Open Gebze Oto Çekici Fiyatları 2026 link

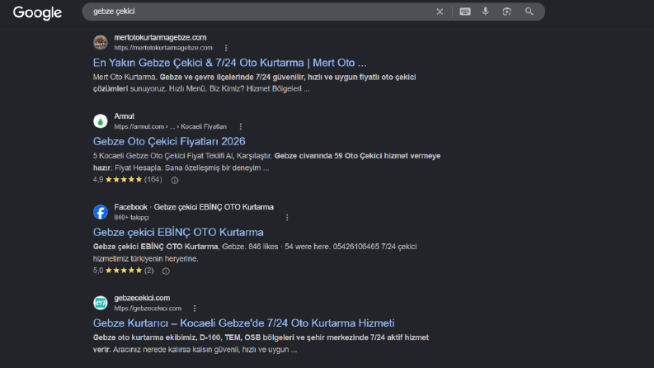(x=169, y=141)
